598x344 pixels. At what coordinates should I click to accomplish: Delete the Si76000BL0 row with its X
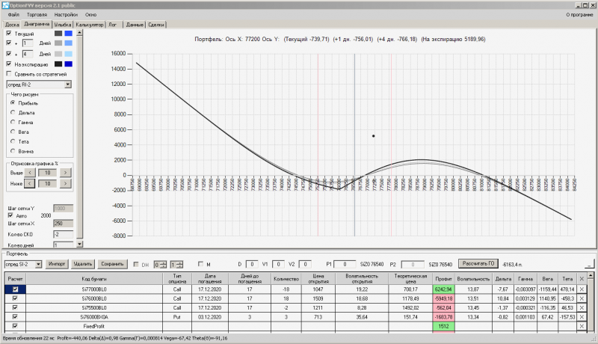click(582, 298)
